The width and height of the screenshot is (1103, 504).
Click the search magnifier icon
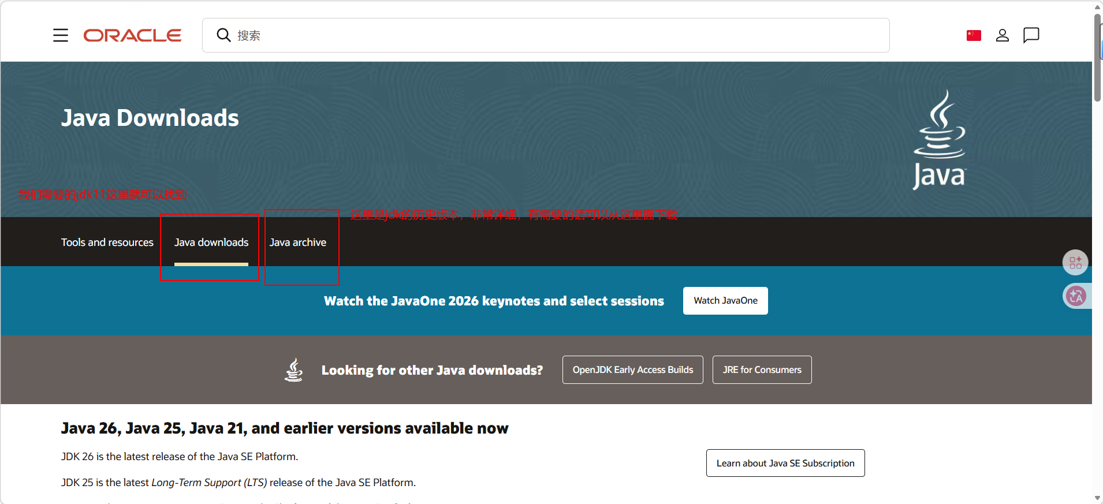(x=223, y=35)
